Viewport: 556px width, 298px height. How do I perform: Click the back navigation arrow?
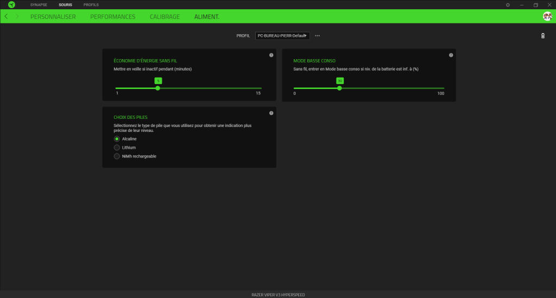(x=6, y=17)
